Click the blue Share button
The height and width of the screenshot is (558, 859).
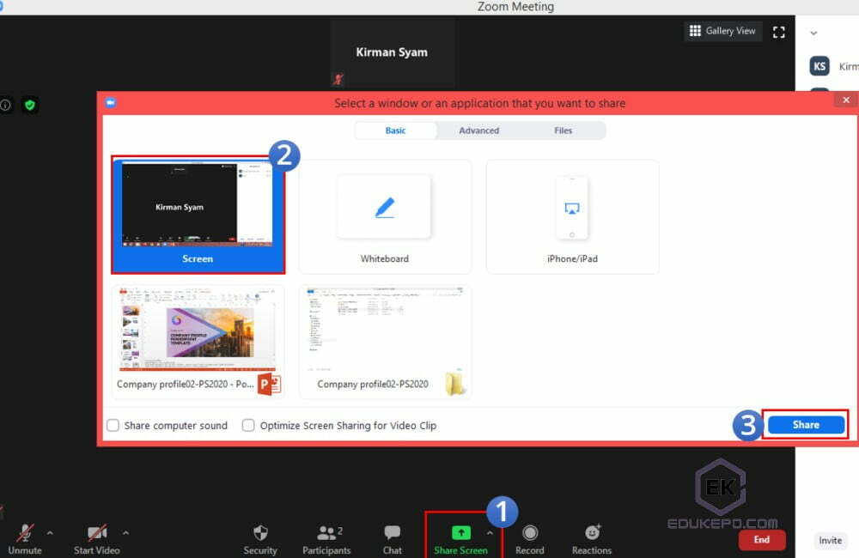pos(805,424)
